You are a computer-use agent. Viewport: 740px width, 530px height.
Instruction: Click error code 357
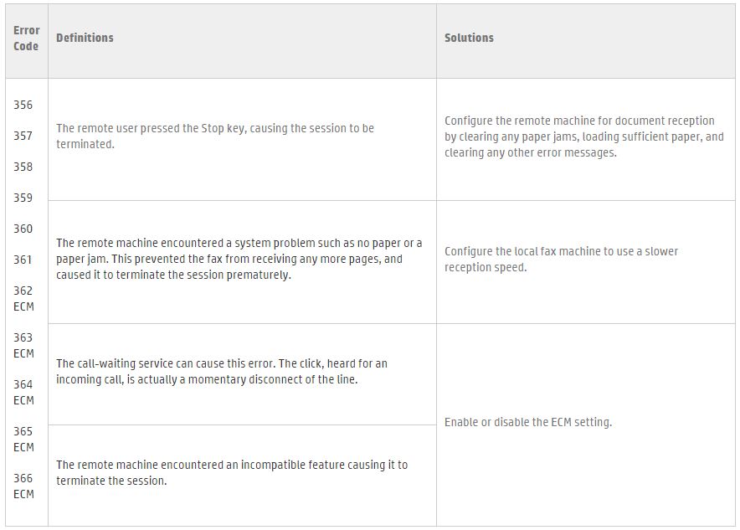[x=23, y=136]
